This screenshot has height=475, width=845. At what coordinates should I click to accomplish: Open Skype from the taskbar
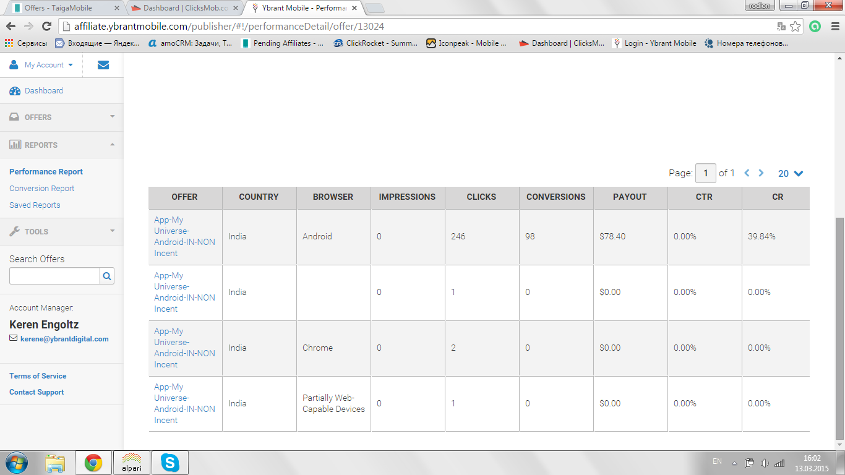[x=170, y=463]
